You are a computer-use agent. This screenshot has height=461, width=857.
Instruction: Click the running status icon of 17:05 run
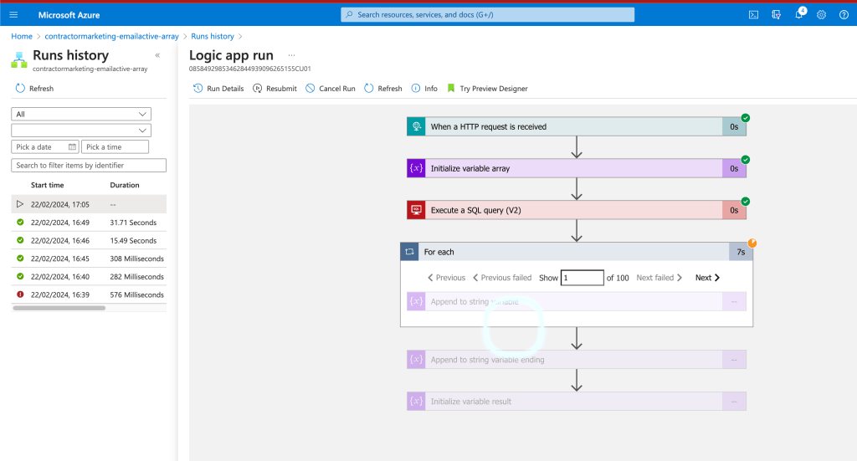(20, 204)
